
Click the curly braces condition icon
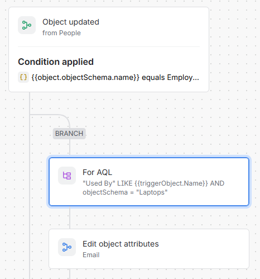pyautogui.click(x=23, y=77)
